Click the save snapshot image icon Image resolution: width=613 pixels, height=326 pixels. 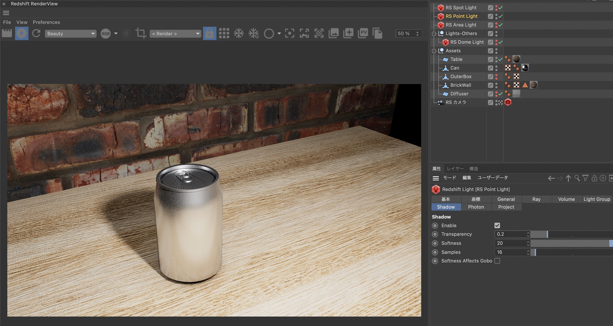tap(333, 33)
